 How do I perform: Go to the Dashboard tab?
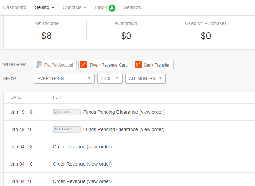(15, 8)
